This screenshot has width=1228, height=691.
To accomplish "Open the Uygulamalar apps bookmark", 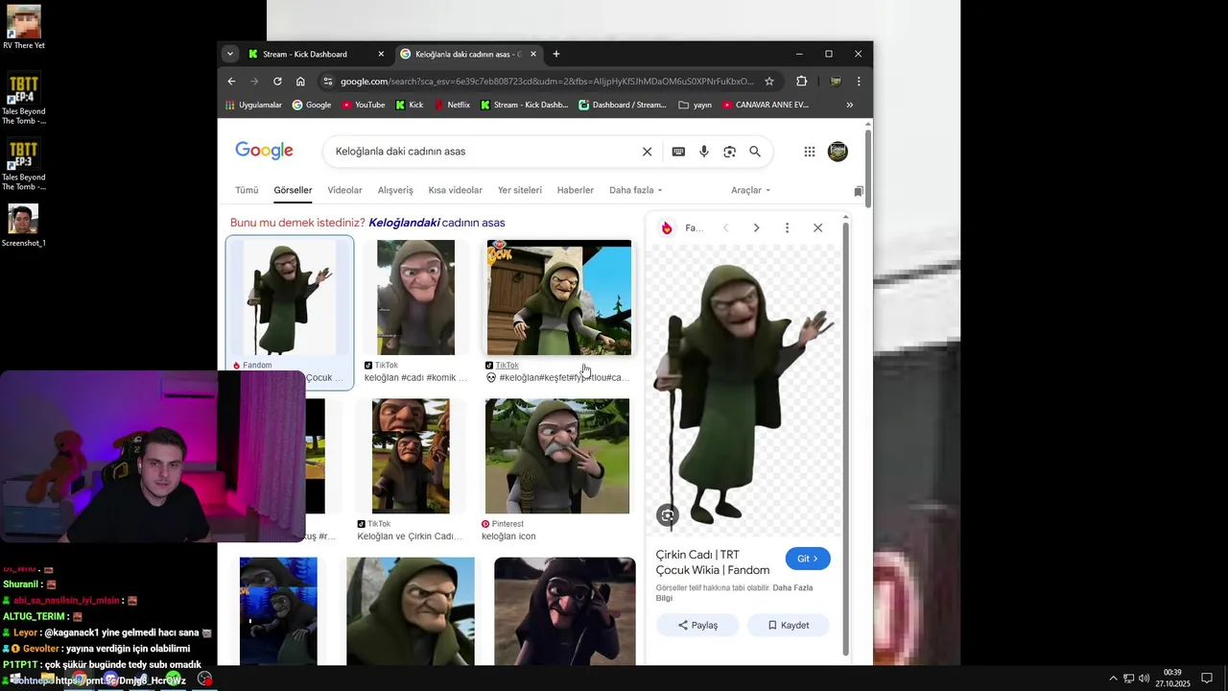I will 253,105.
